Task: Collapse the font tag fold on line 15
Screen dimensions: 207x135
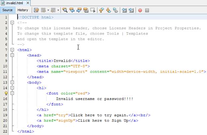Action: (12, 93)
